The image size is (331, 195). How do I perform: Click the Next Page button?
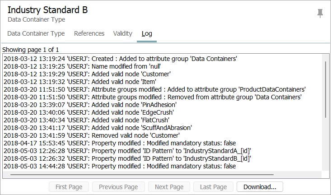(169, 187)
